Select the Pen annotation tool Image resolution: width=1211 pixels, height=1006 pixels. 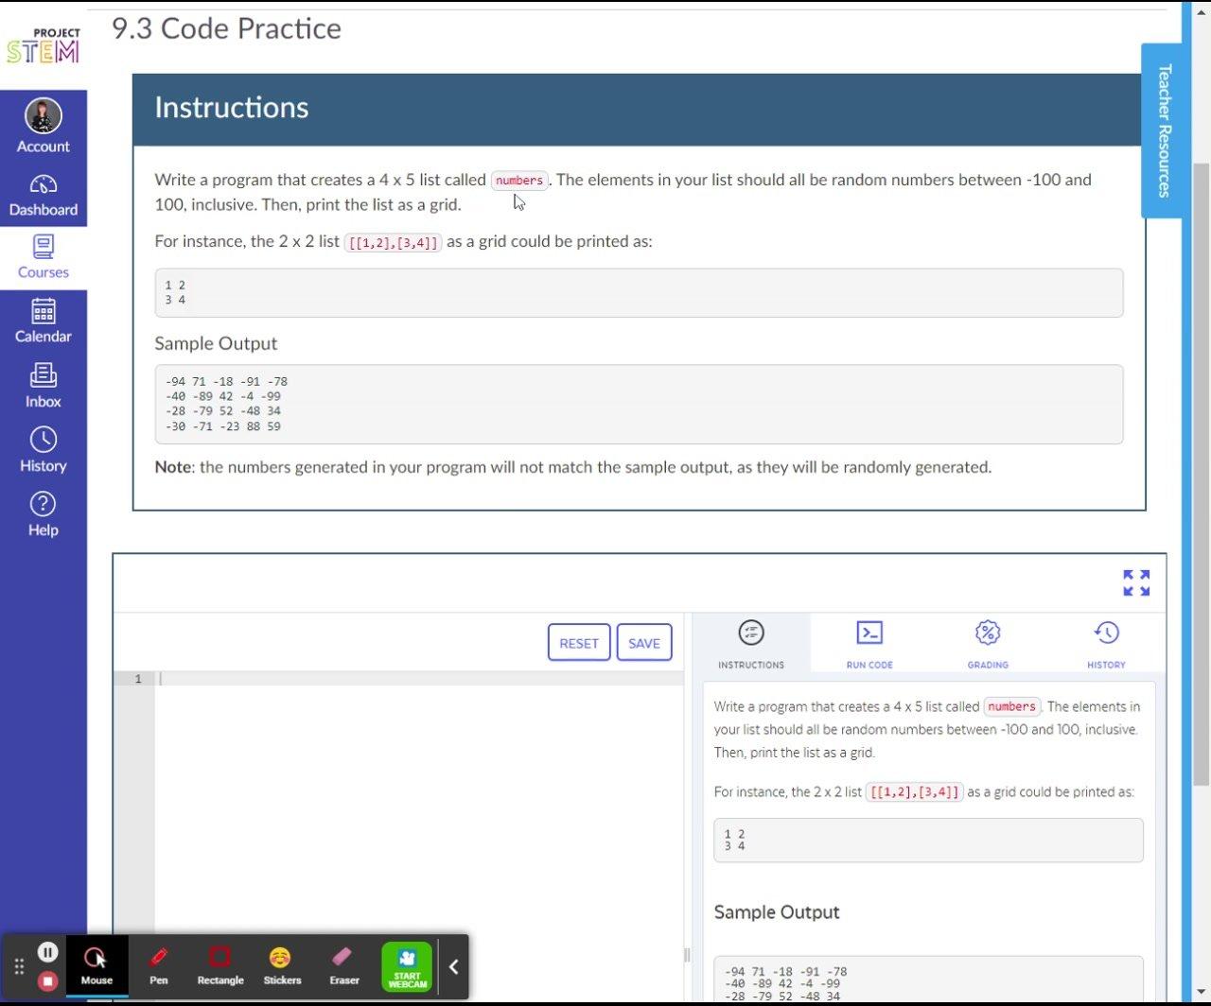point(159,965)
